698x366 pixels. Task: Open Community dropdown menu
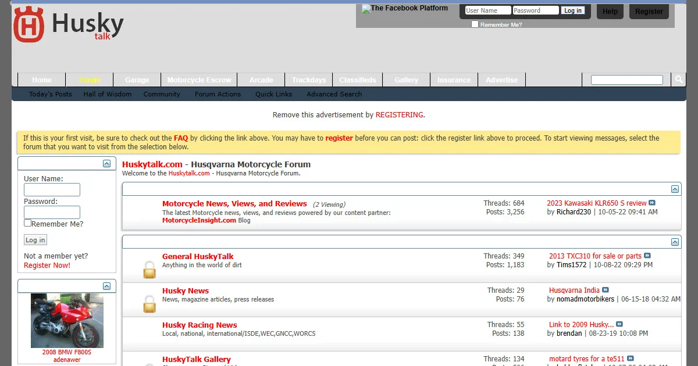tap(162, 94)
